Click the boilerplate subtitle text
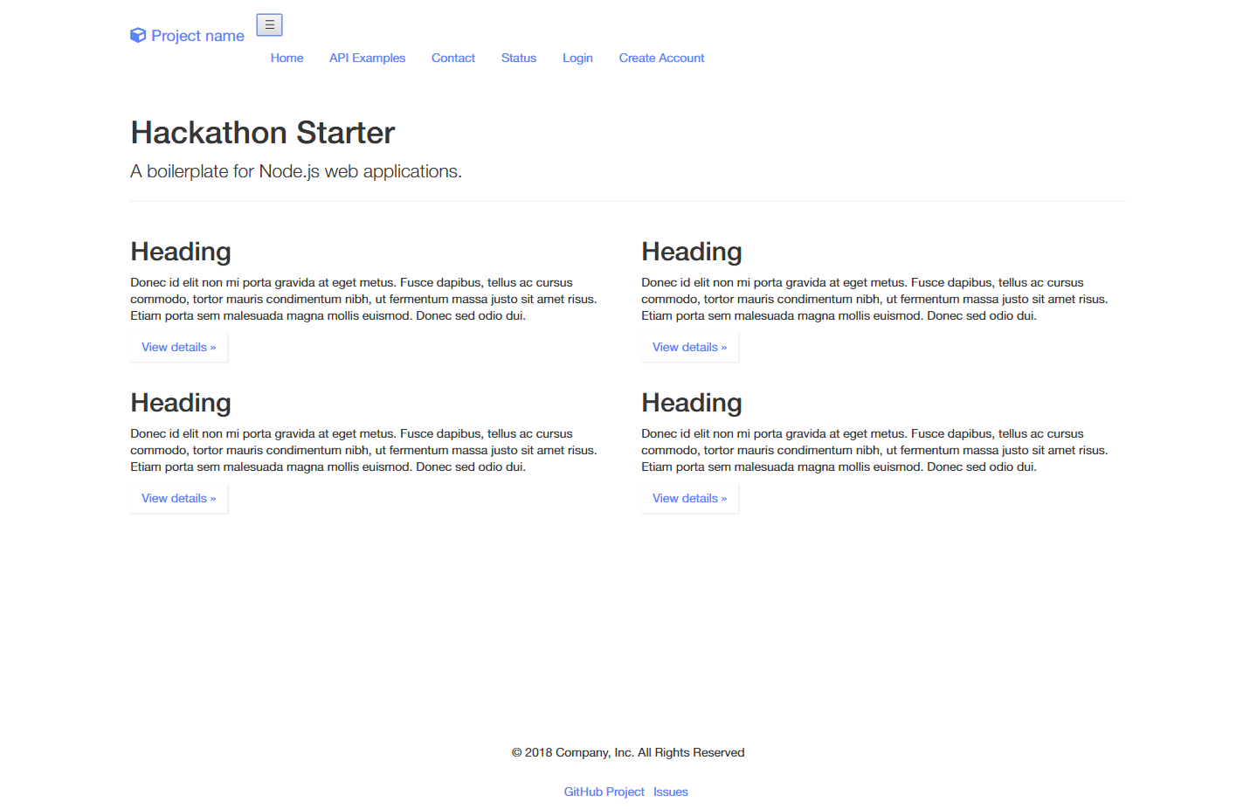Screen dimensions: 1257x809 [295, 171]
